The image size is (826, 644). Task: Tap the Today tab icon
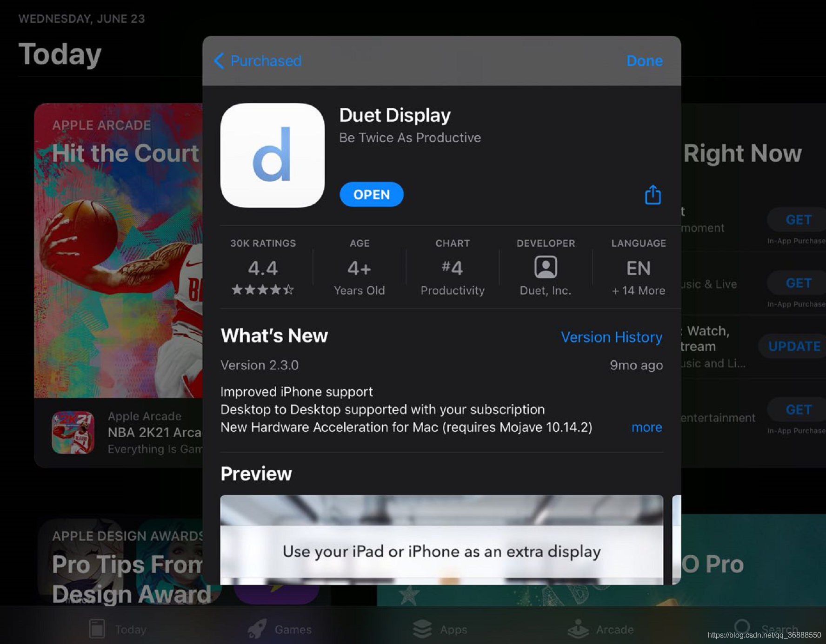pyautogui.click(x=97, y=629)
